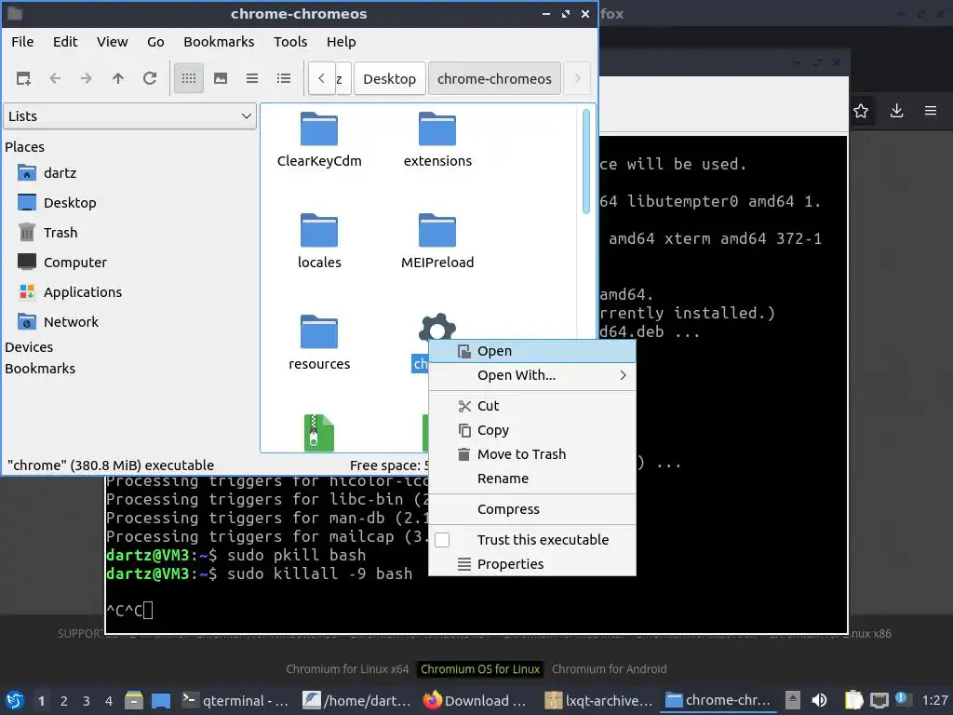Click Chromium for Android link

coord(609,669)
